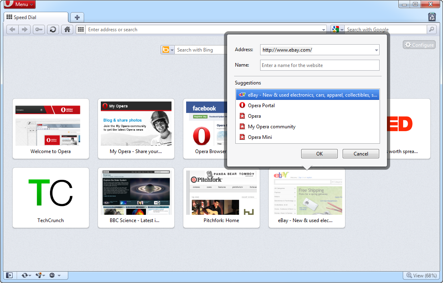Go back with the back arrow
Screen dimensions: 443x283
13,29
